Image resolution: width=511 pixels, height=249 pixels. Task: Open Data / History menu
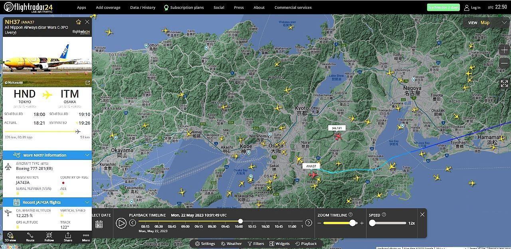[x=143, y=8]
